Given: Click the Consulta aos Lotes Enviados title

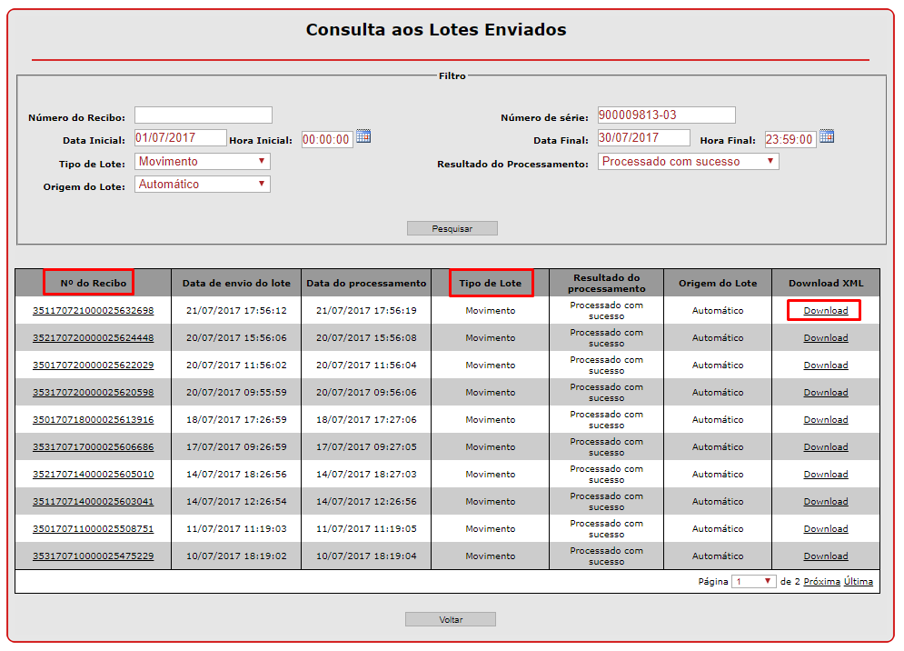Looking at the screenshot, I should pos(436,30).
